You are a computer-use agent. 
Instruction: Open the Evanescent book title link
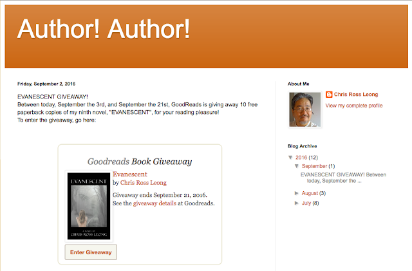coord(130,174)
